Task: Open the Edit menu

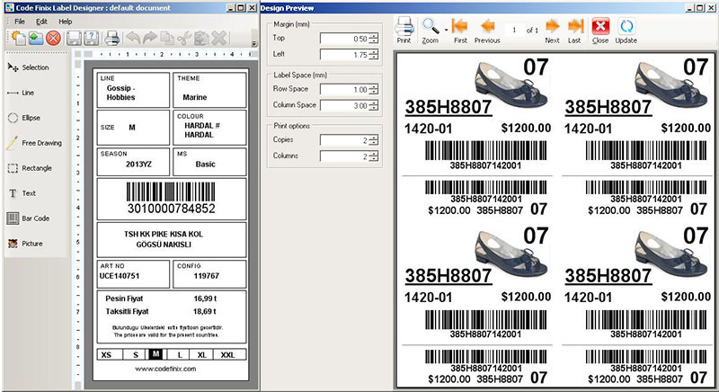Action: 41,22
